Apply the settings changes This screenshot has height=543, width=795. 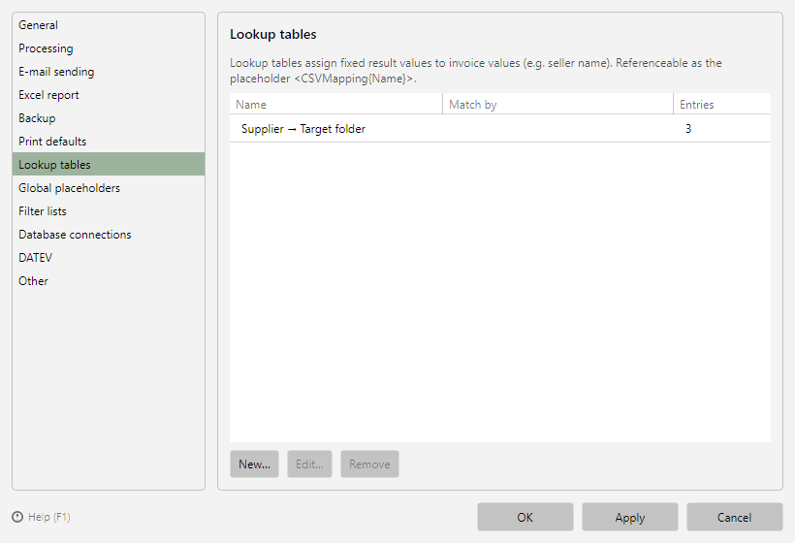630,517
